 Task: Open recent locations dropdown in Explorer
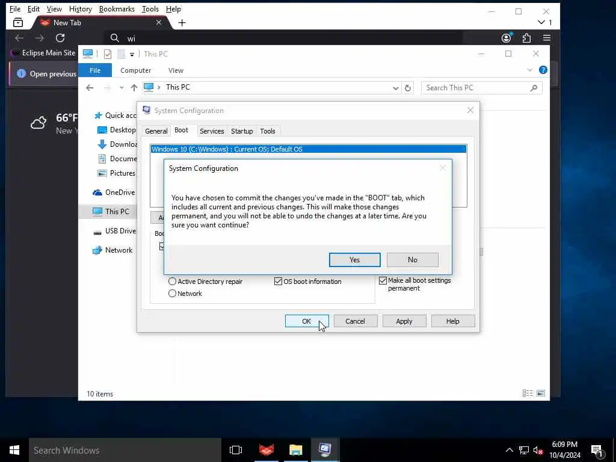[x=122, y=88]
